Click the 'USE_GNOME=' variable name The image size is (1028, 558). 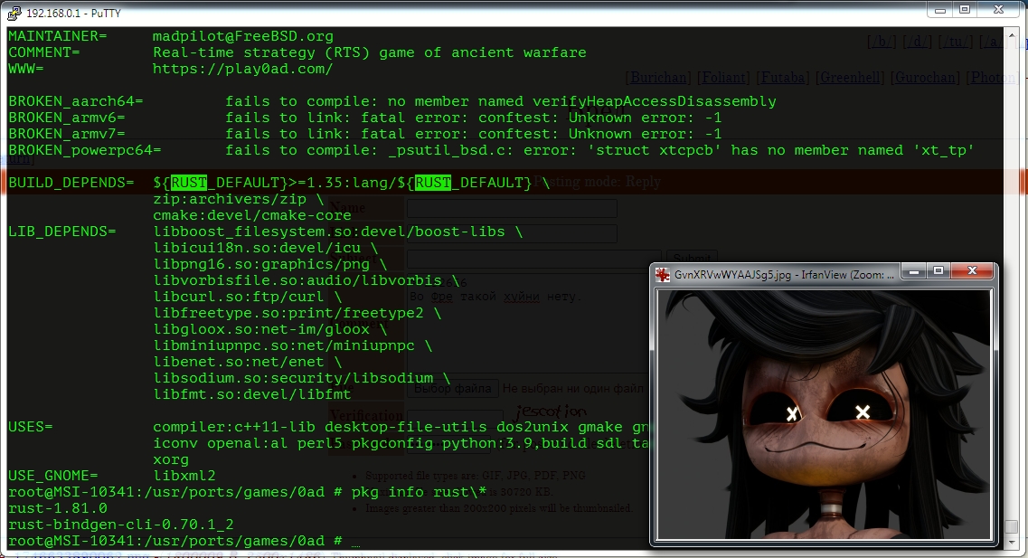pyautogui.click(x=53, y=476)
